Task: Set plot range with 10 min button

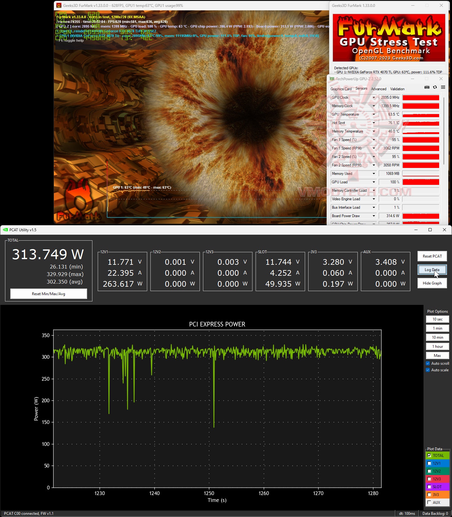Action: (x=437, y=337)
